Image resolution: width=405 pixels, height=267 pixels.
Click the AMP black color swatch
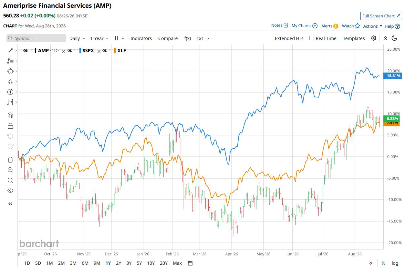coord(36,51)
